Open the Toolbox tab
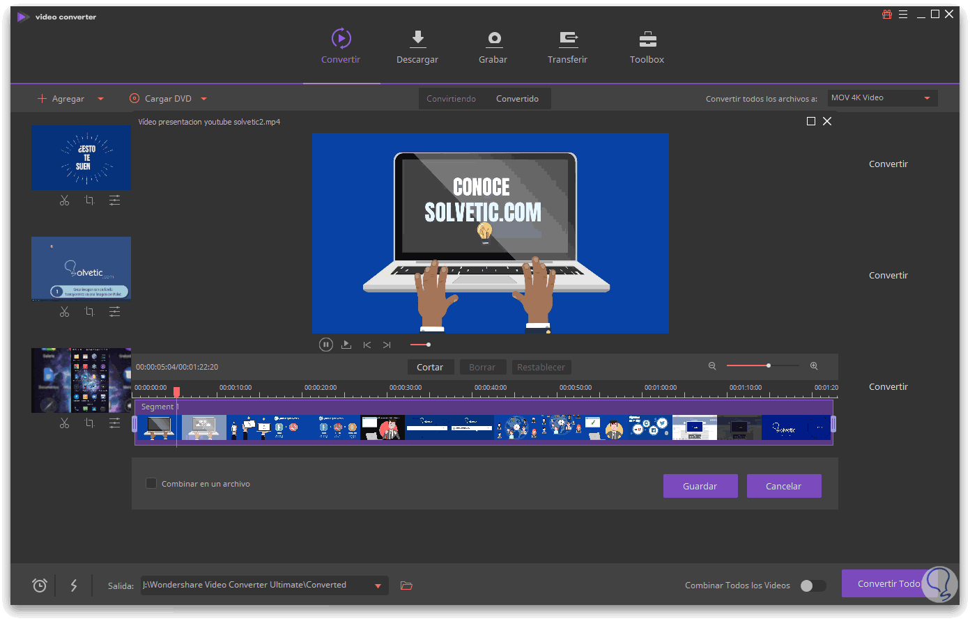The image size is (970, 621). (x=647, y=47)
